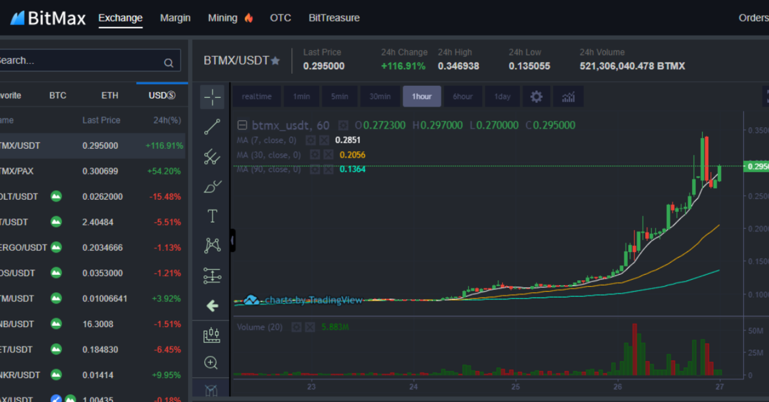Viewport: 769px width, 402px height.
Task: Open settings for MA (90, close, 0)
Action: tap(315, 169)
